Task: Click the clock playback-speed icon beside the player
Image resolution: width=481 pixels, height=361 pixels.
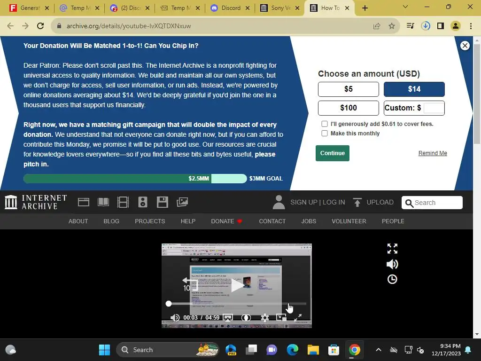Action: click(392, 279)
